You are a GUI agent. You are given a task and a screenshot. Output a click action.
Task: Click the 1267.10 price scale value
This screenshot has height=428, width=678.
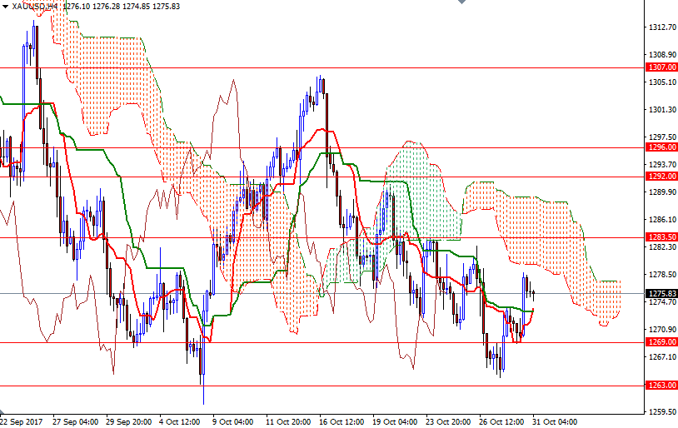[662, 356]
